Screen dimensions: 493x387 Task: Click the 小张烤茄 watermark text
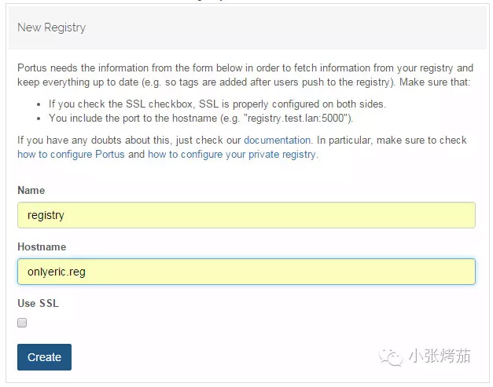(x=440, y=356)
